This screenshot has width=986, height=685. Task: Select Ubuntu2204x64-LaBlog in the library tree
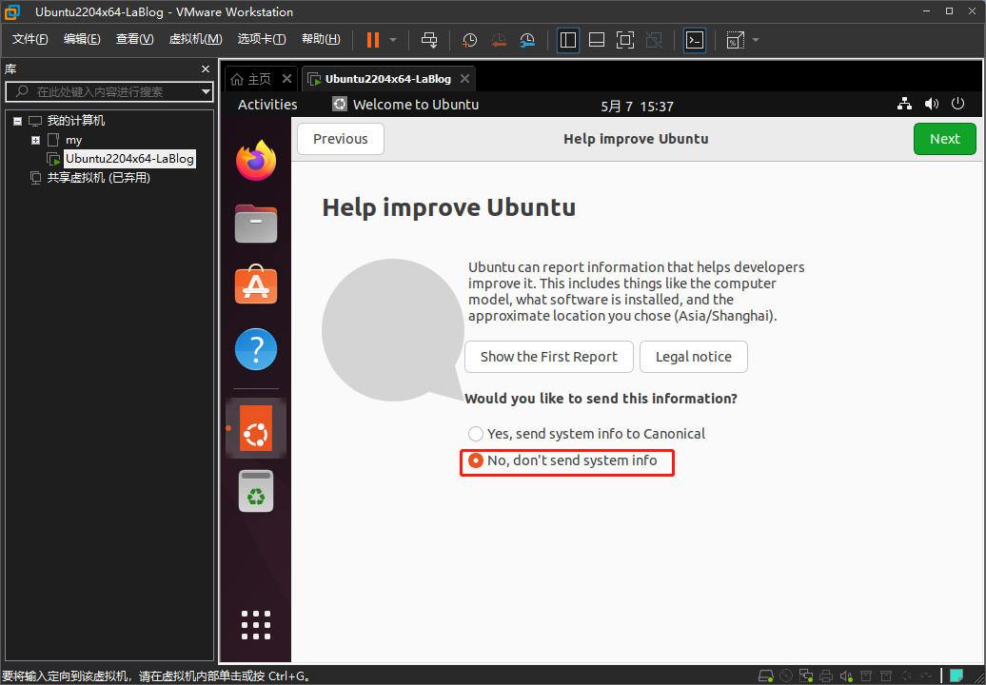point(129,159)
